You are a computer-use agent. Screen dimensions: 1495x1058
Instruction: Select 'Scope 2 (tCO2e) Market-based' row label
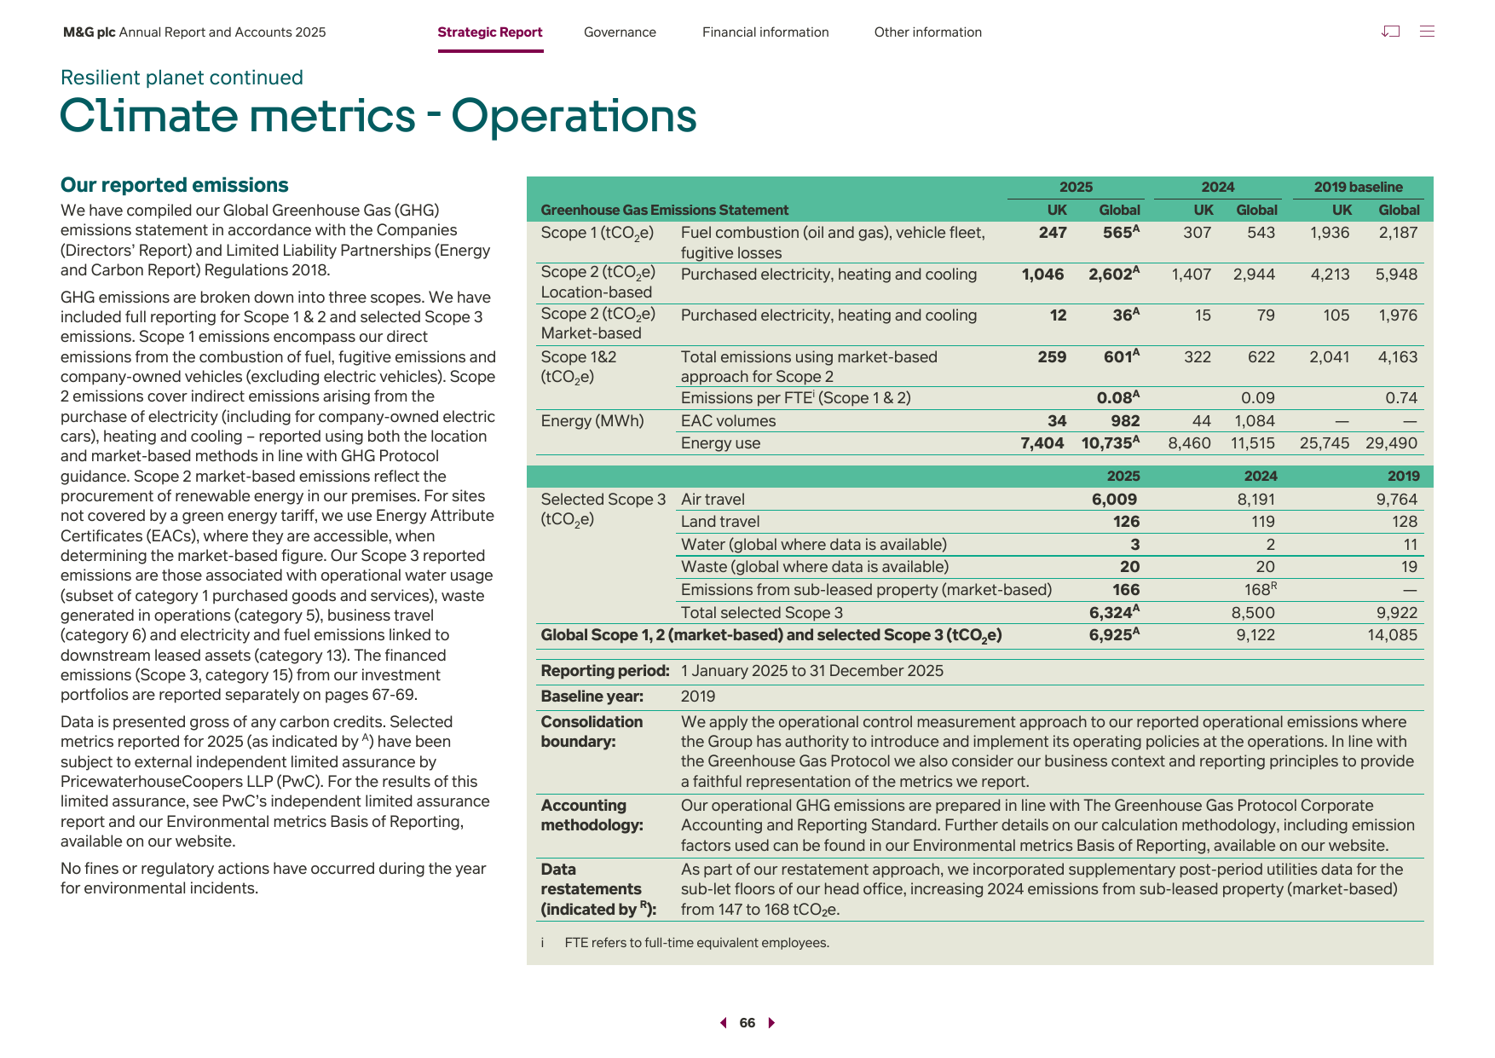pos(598,323)
